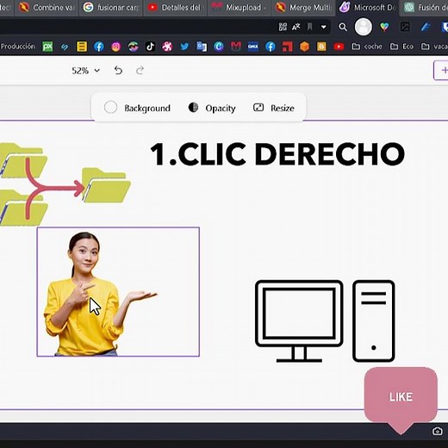This screenshot has width=448, height=448.
Task: Undo the last action
Action: click(118, 71)
